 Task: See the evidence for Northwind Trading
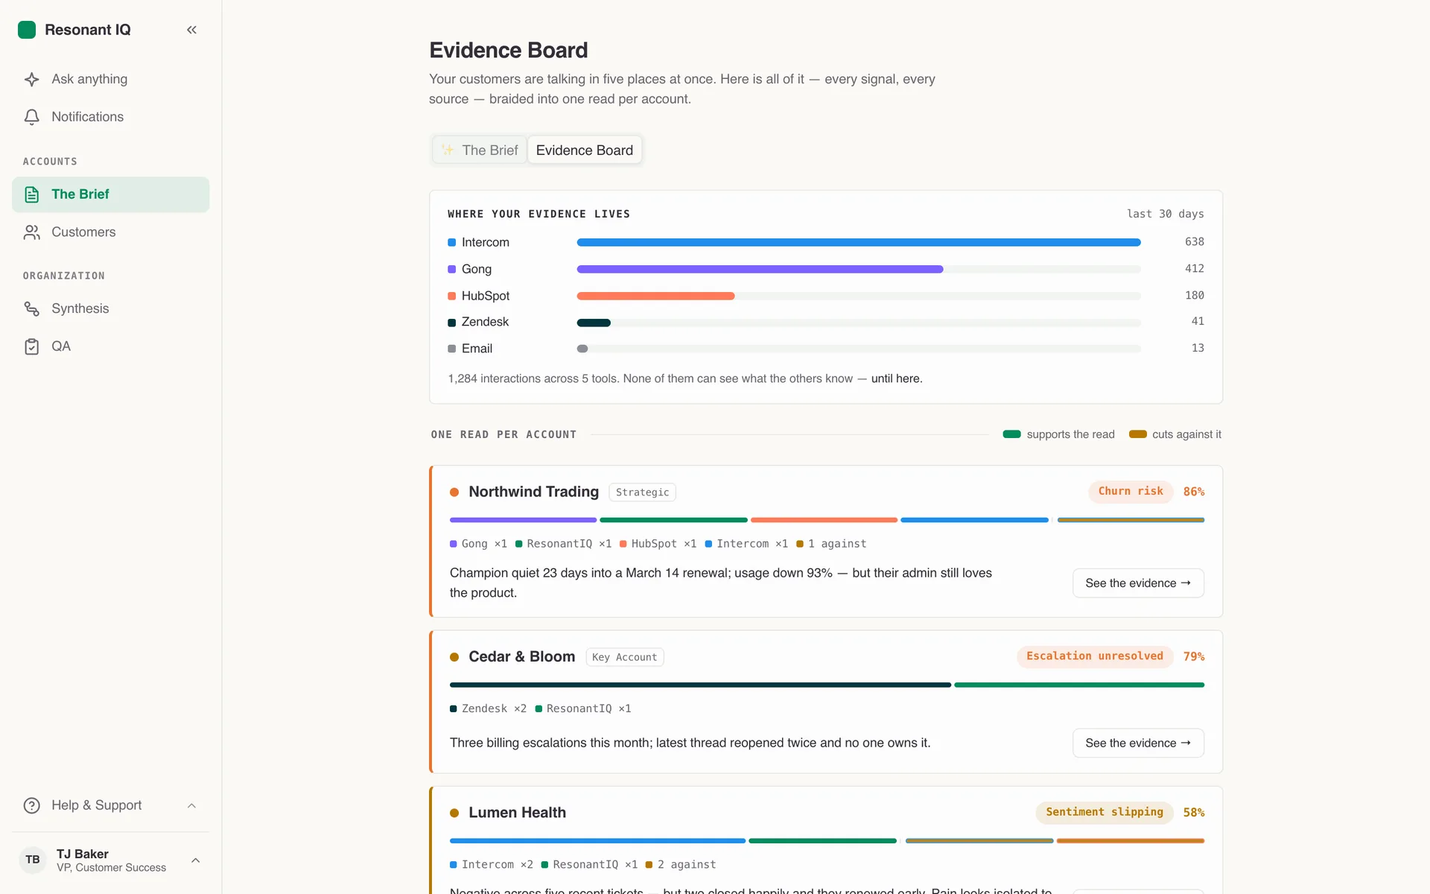[x=1138, y=583]
